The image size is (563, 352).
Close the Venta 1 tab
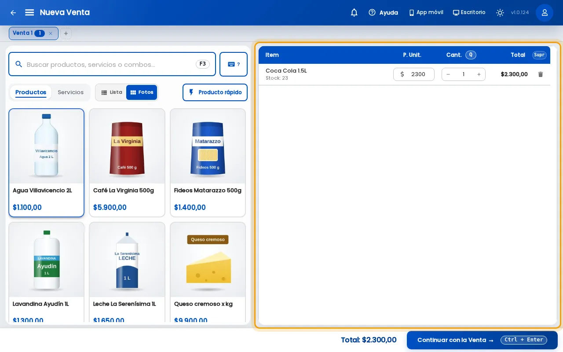coord(51,33)
